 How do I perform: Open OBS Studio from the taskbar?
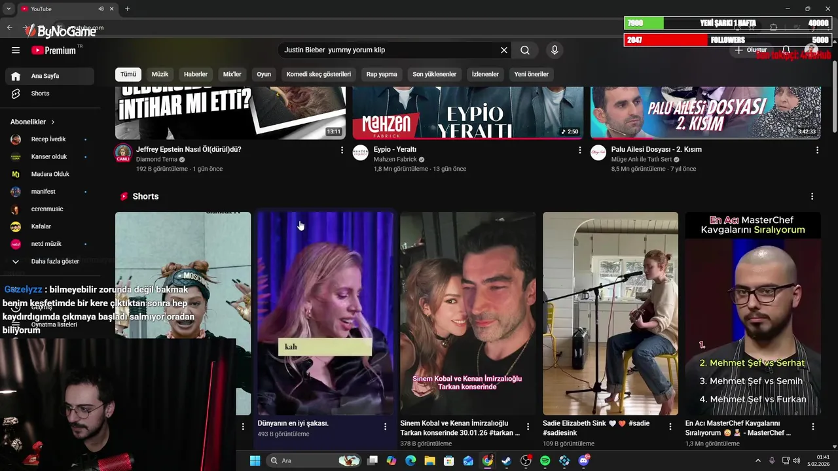click(526, 461)
